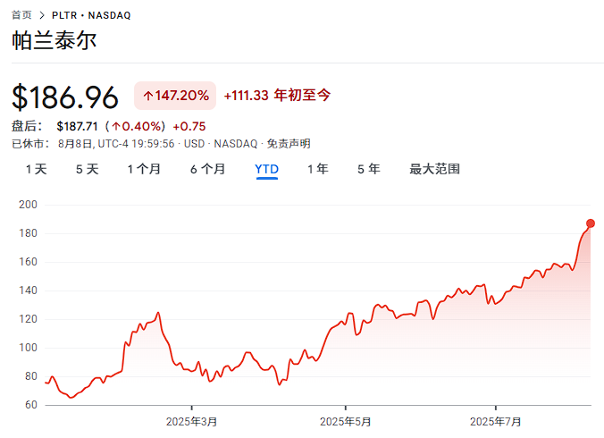Click the 2025年3月 axis marker
The width and height of the screenshot is (604, 438).
coord(191,421)
